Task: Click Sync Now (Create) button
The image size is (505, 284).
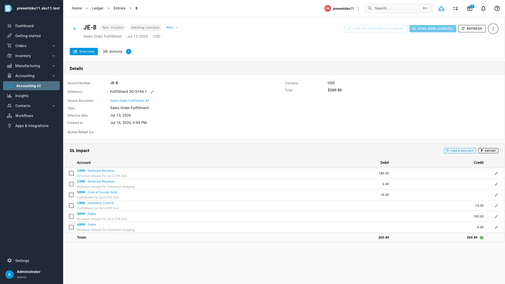Action: 433,29
